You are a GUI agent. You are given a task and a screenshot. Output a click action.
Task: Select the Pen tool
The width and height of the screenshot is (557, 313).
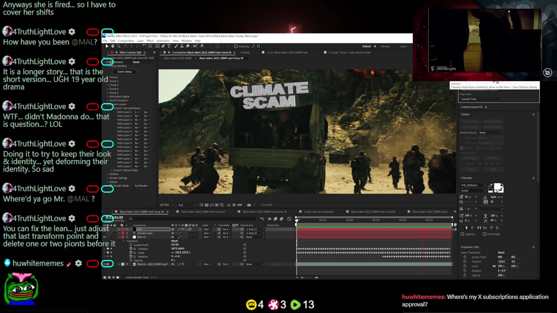tap(163, 46)
